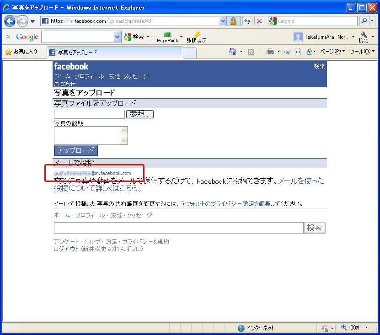Toggle the 強調表示 highlighter tool
The image size is (380, 335).
(x=197, y=37)
